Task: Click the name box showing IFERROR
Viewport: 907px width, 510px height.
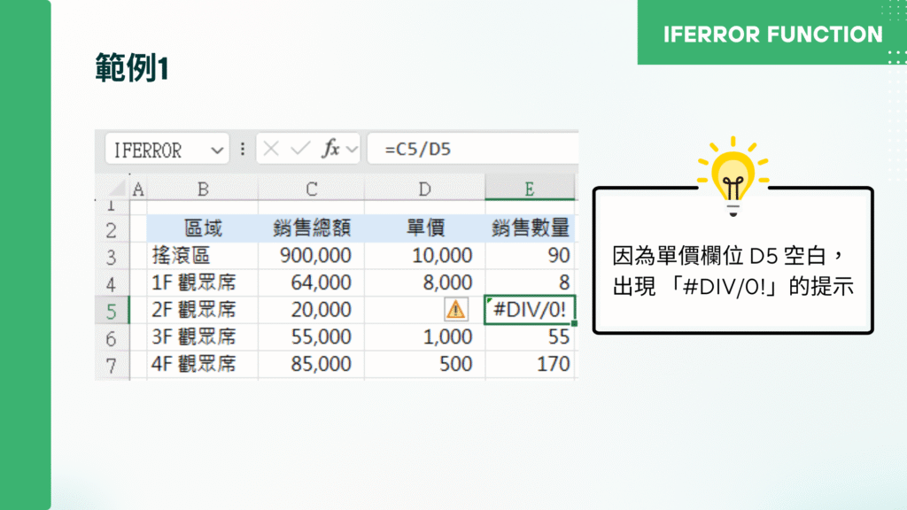Action: [167, 149]
